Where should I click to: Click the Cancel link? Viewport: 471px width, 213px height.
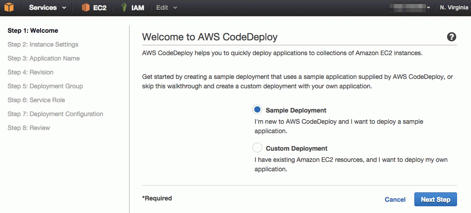click(395, 200)
